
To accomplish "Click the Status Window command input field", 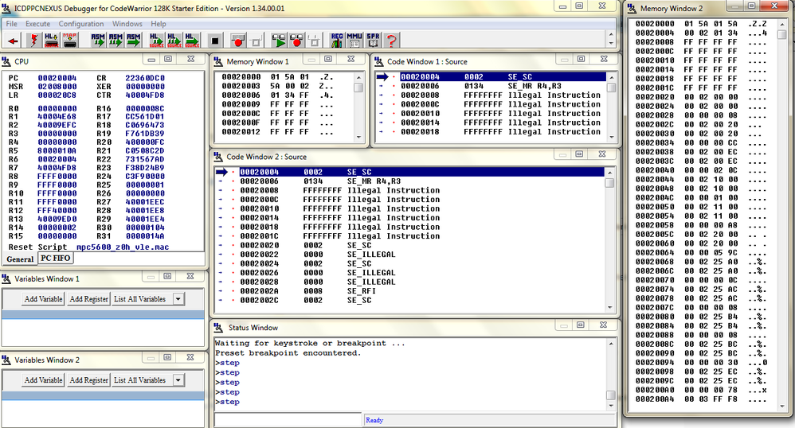I will click(x=288, y=420).
